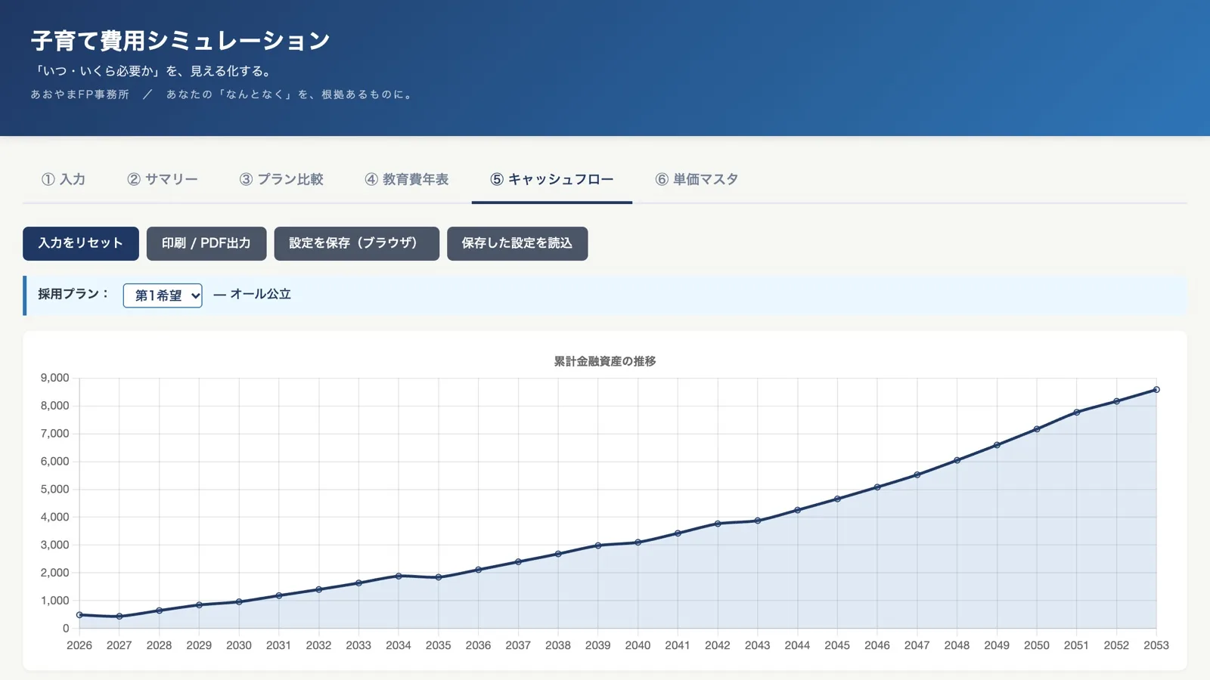Viewport: 1210px width, 680px height.
Task: Click the x-axis label 2034
Action: [x=399, y=645]
